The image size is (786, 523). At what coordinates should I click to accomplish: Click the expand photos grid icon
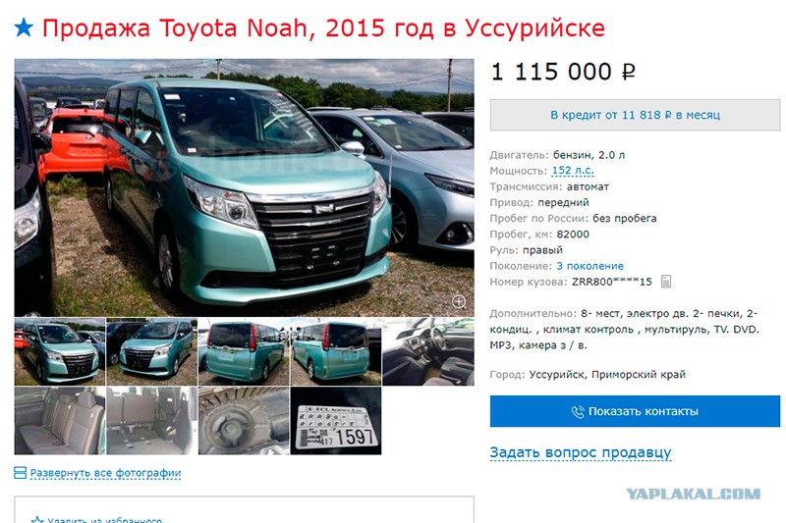pos(20,472)
